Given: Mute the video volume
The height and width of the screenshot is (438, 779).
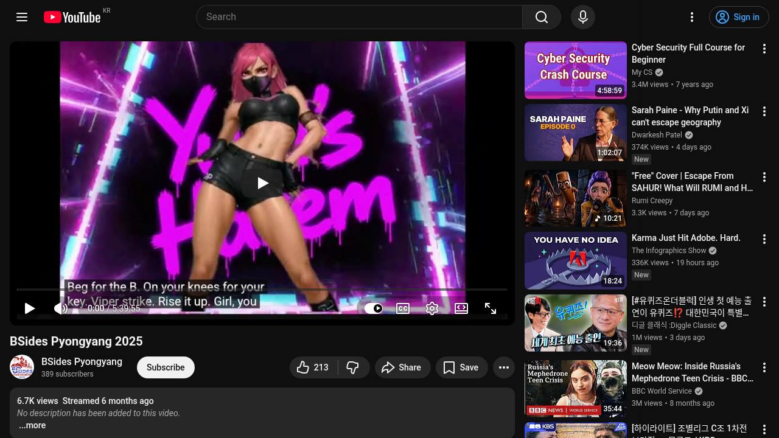Looking at the screenshot, I should tap(60, 308).
